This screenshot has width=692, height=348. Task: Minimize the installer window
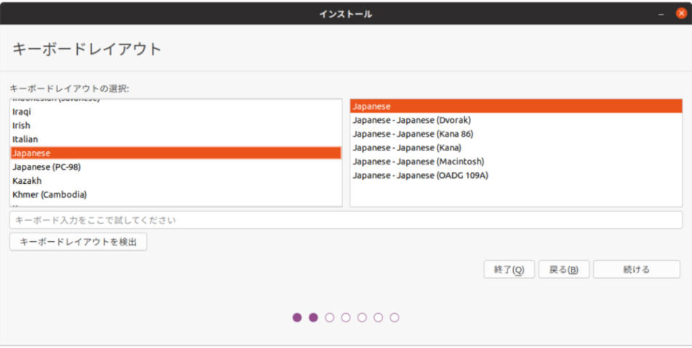pyautogui.click(x=661, y=14)
